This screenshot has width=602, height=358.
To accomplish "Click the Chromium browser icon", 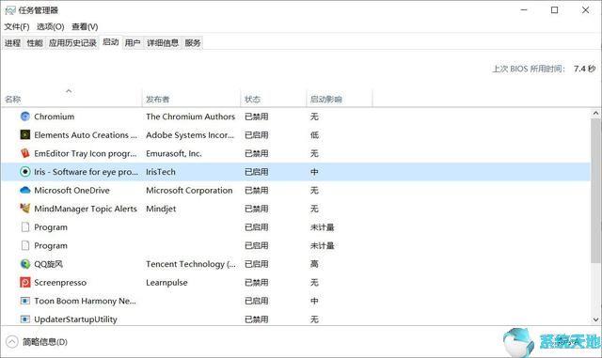I will point(25,117).
